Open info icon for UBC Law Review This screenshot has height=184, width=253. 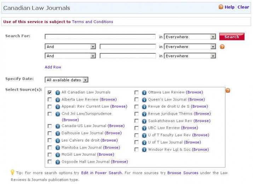click(x=144, y=128)
